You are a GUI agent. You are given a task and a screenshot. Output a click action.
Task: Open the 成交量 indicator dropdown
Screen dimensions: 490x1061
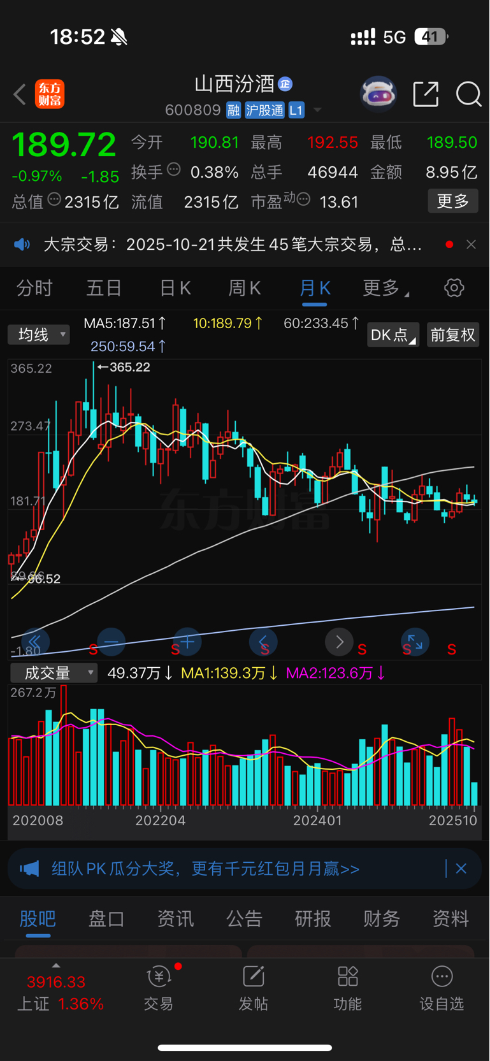pyautogui.click(x=54, y=673)
